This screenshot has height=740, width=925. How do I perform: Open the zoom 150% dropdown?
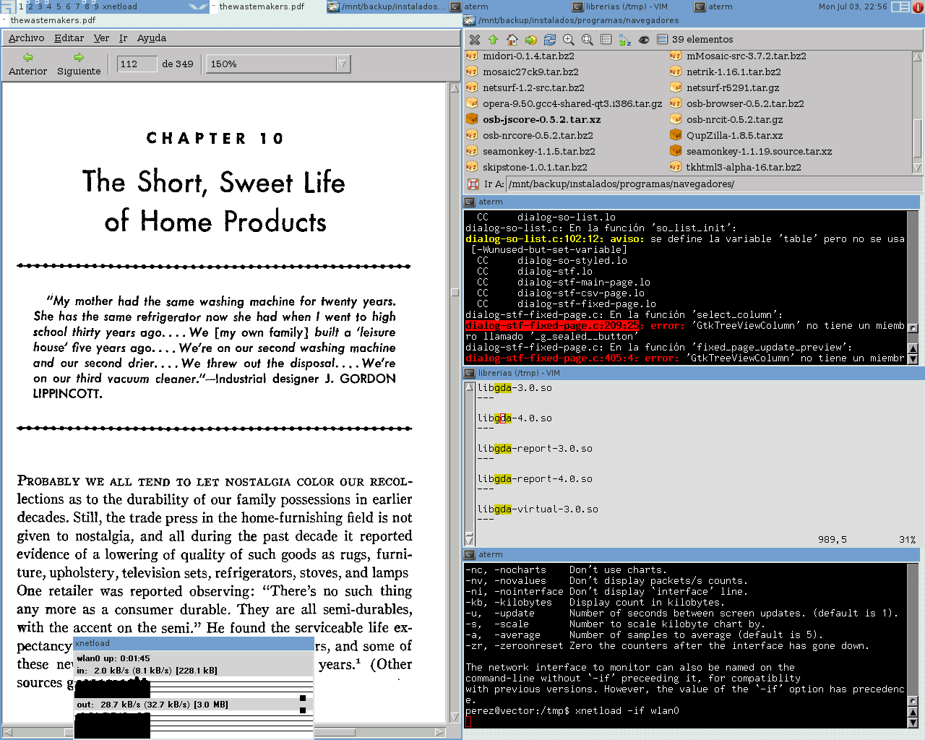pyautogui.click(x=278, y=64)
